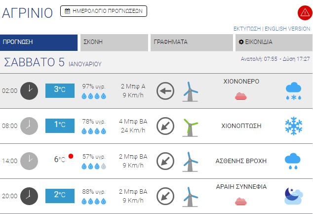Click the clock icon for 14:00
Image resolution: width=313 pixels, height=214 pixels.
pos(29,161)
